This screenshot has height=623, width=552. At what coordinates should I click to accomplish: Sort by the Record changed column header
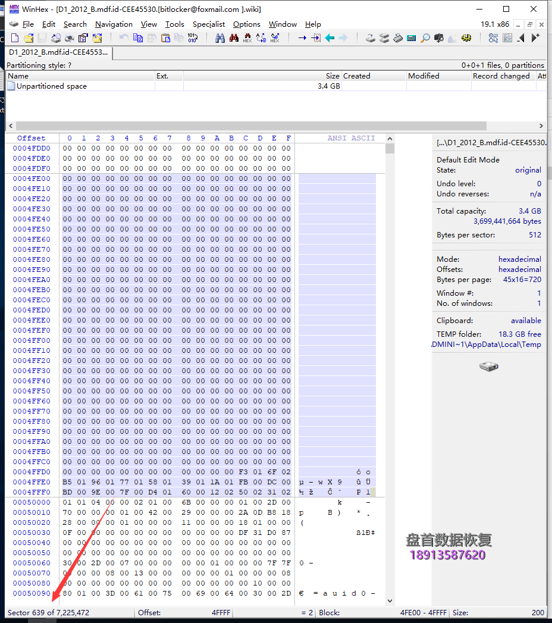coord(503,76)
